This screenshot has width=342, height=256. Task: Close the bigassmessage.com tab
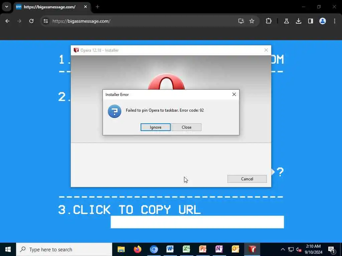[x=85, y=7]
